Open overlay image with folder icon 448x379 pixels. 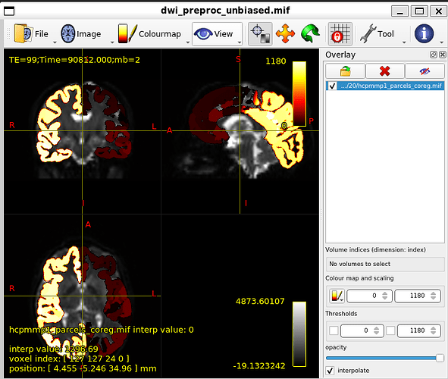coord(345,70)
